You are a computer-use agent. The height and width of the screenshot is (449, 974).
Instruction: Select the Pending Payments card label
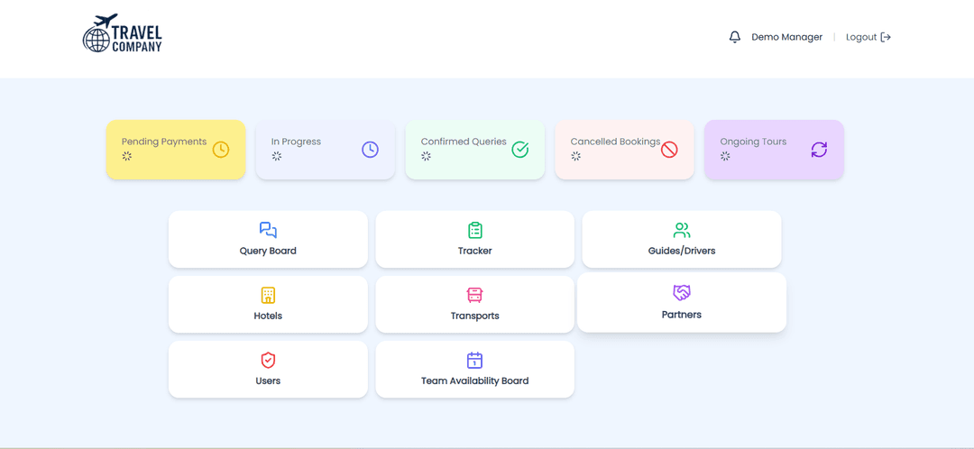(164, 142)
